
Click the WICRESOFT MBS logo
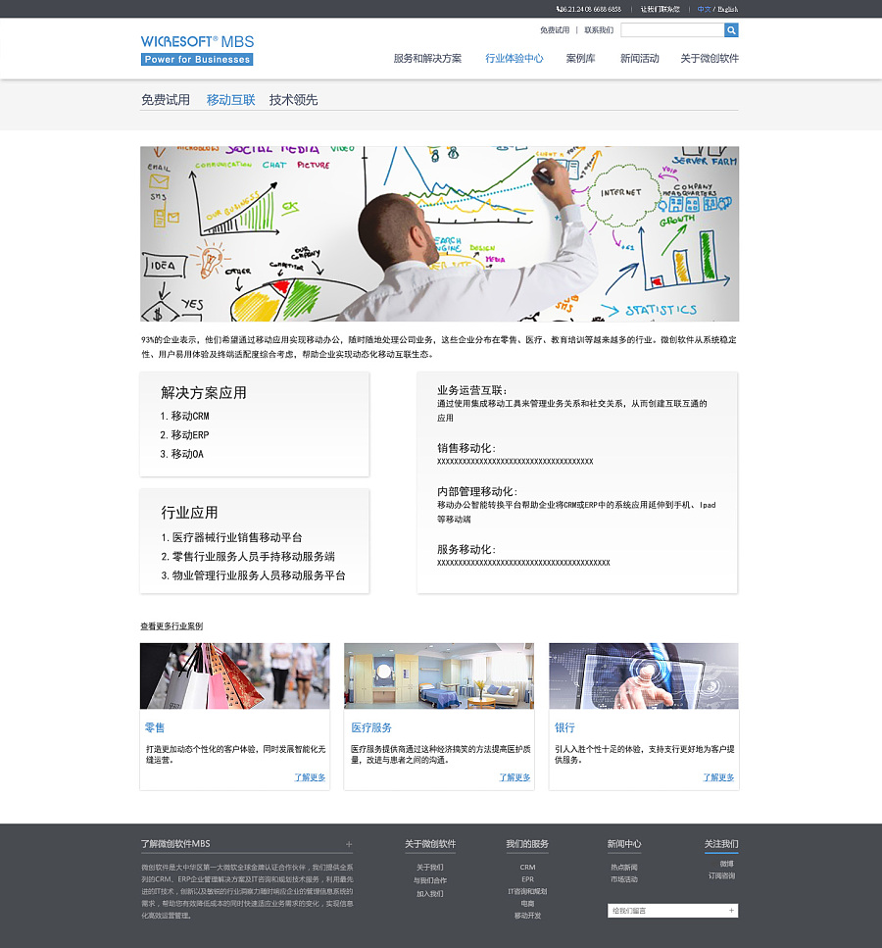tap(194, 49)
